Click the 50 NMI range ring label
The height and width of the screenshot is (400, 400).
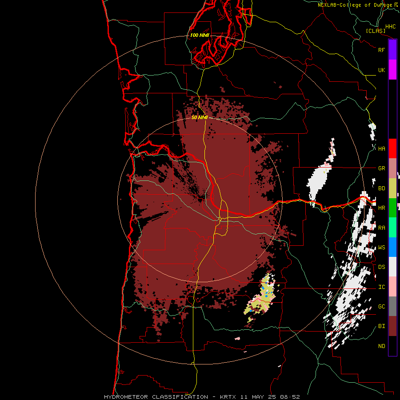(x=200, y=117)
